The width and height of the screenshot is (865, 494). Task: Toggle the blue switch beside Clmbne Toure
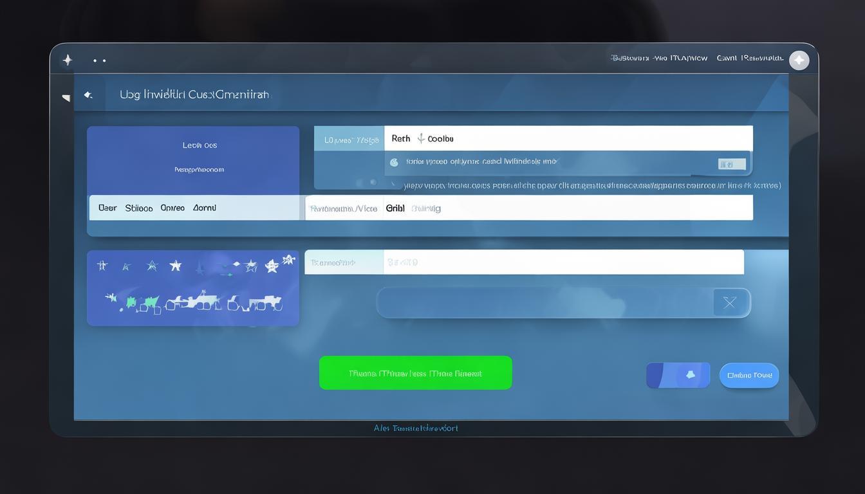click(678, 375)
